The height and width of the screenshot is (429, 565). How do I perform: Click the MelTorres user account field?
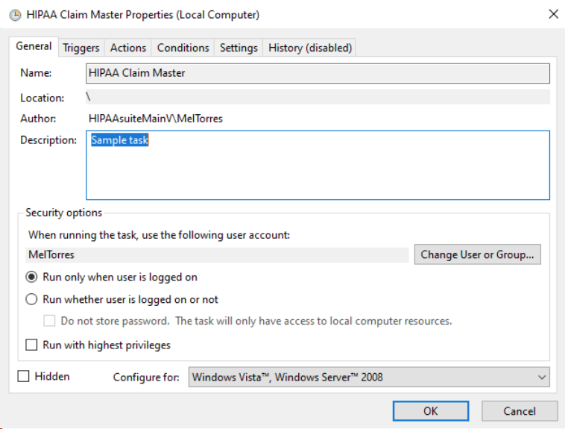[218, 254]
